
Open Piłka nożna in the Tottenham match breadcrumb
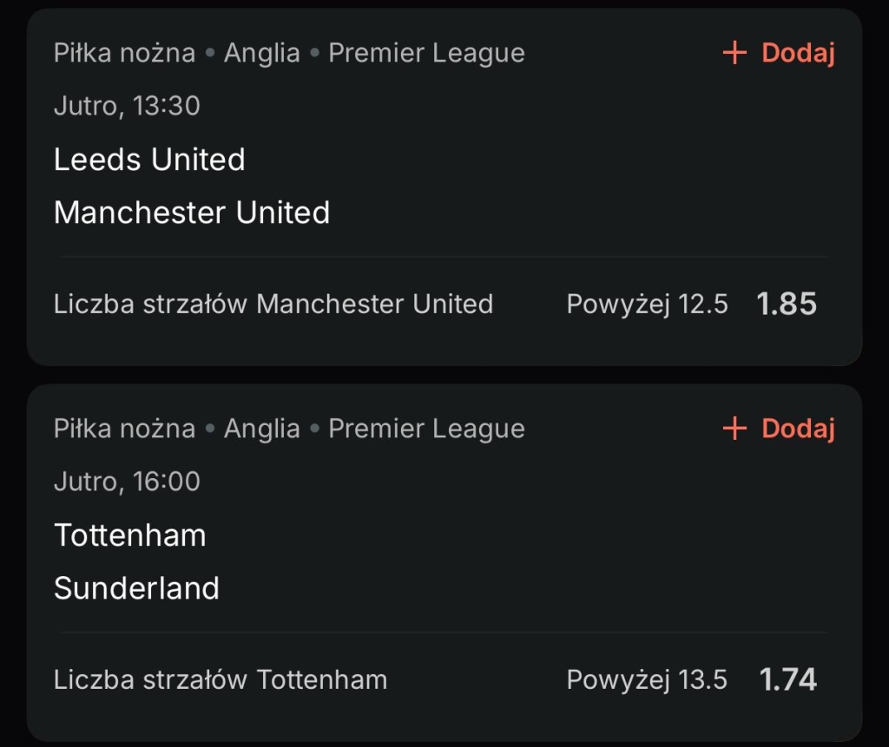124,429
